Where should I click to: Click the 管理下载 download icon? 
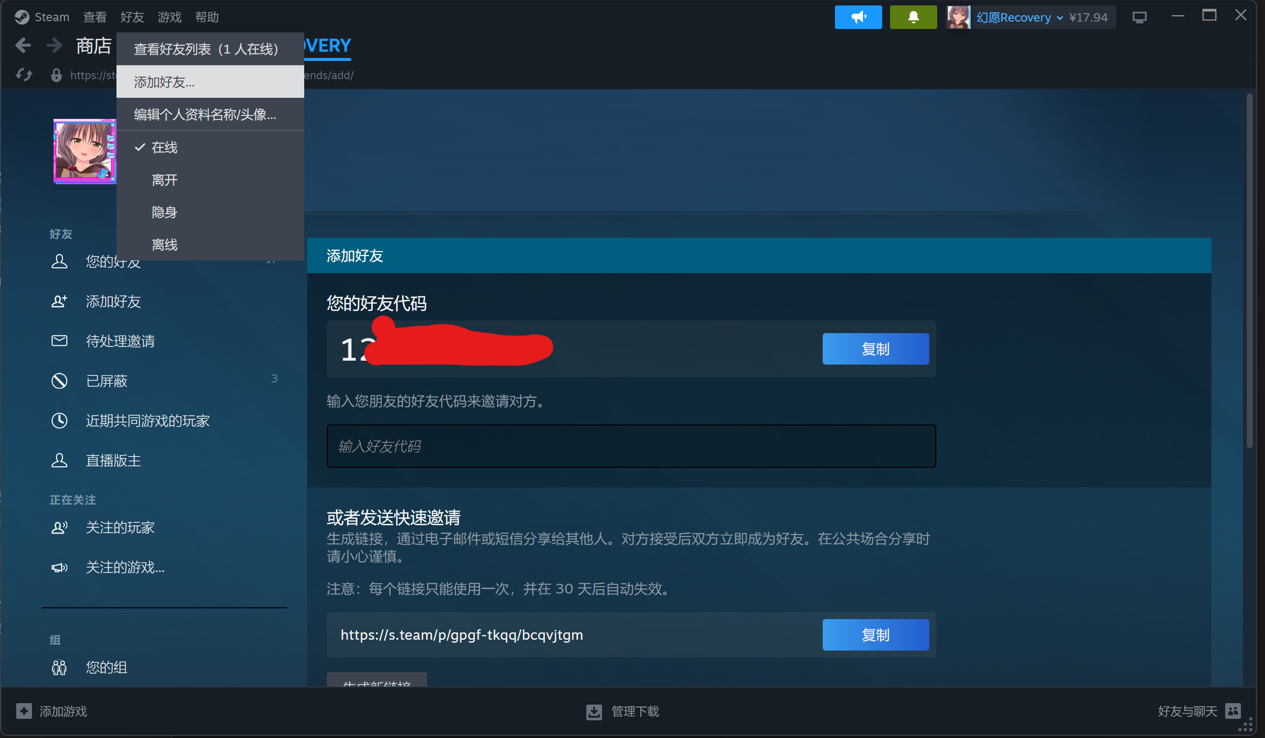tap(594, 711)
